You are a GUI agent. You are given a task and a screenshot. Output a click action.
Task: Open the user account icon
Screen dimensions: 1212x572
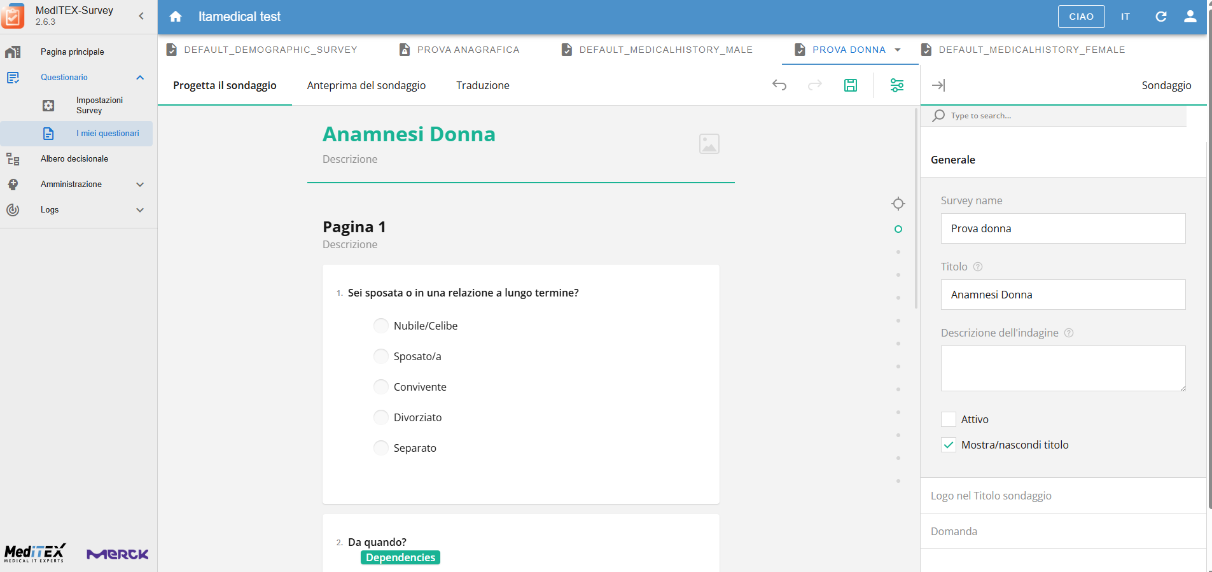(x=1190, y=17)
